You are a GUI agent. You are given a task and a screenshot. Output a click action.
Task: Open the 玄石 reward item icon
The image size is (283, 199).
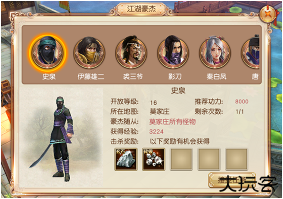pos(126,159)
